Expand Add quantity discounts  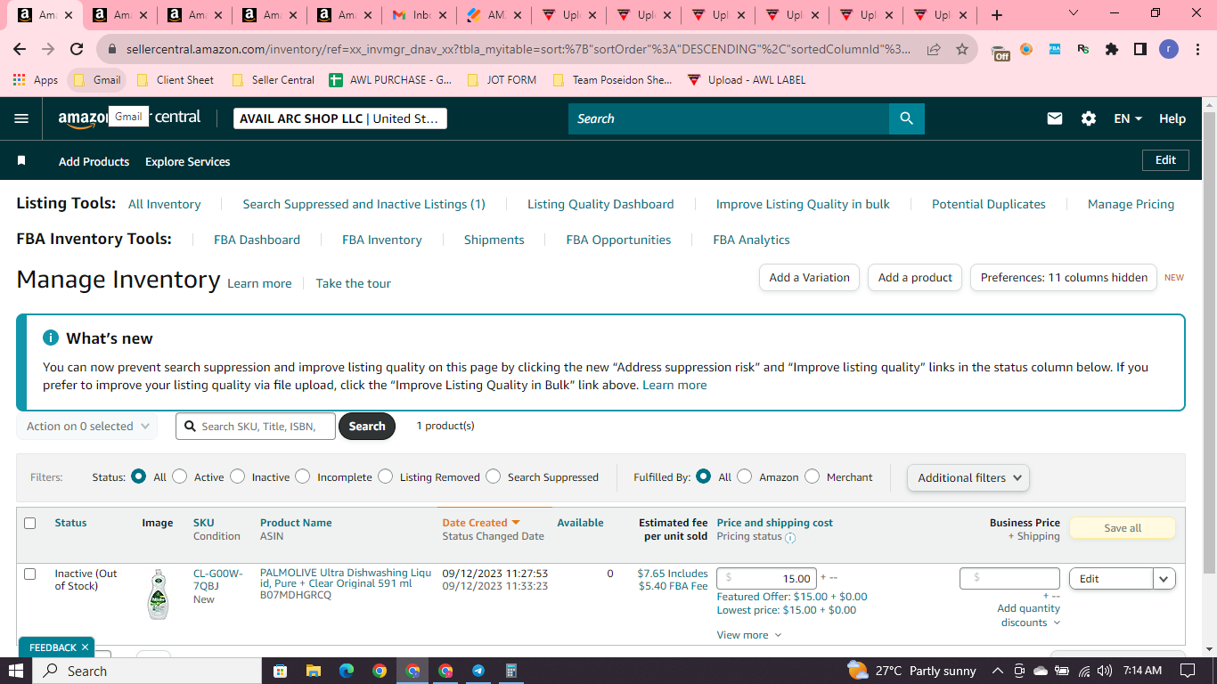(1029, 615)
